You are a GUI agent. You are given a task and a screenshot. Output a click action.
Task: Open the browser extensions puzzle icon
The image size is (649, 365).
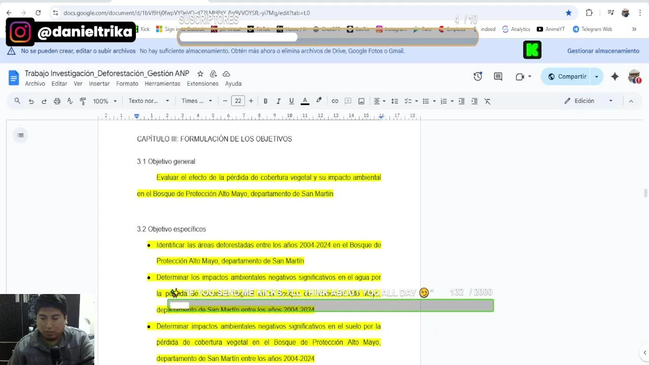tap(589, 13)
